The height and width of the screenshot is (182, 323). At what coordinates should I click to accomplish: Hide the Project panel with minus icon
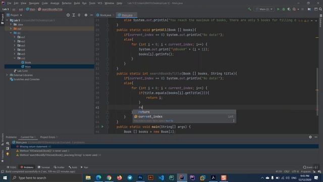tap(91, 15)
